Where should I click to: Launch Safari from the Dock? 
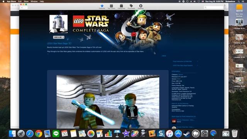pyautogui.click(x=30, y=134)
